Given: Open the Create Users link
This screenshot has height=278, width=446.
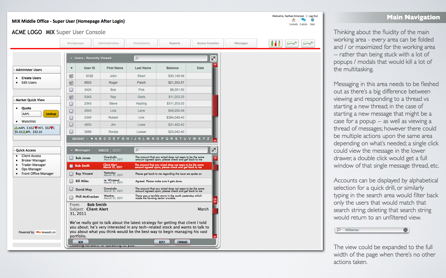Looking at the screenshot, I should click(x=31, y=78).
